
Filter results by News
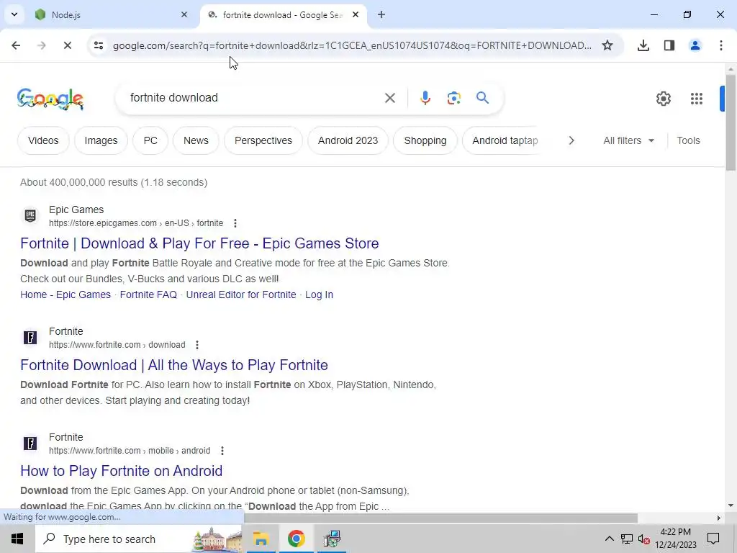tap(196, 140)
